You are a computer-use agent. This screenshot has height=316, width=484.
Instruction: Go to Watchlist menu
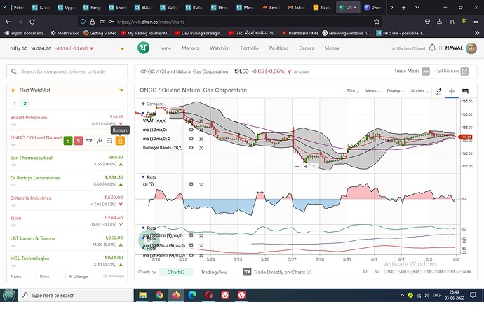click(220, 48)
